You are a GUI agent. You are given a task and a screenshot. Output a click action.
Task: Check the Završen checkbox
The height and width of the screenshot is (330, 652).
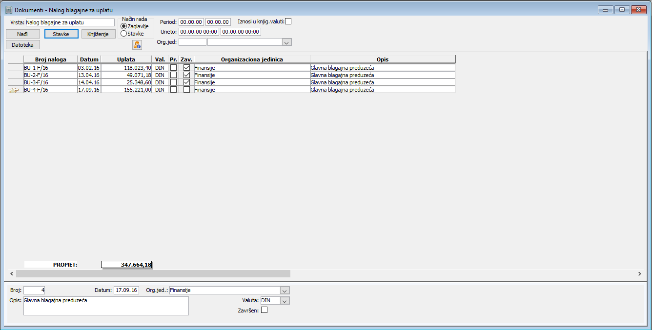point(265,310)
